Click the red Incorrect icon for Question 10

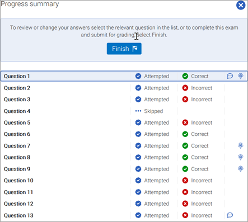[185, 181]
